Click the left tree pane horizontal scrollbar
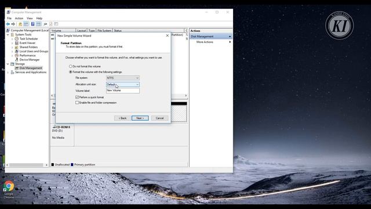 26,165
